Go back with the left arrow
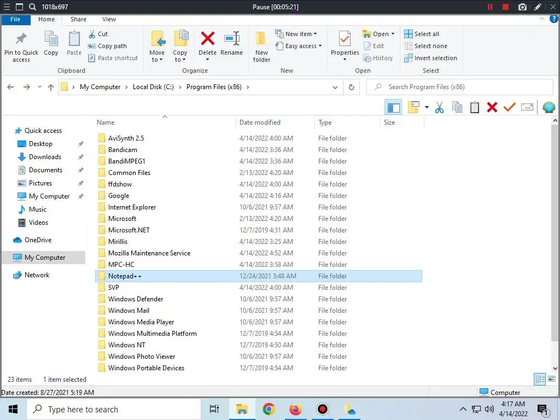This screenshot has width=560, height=420. click(x=11, y=87)
